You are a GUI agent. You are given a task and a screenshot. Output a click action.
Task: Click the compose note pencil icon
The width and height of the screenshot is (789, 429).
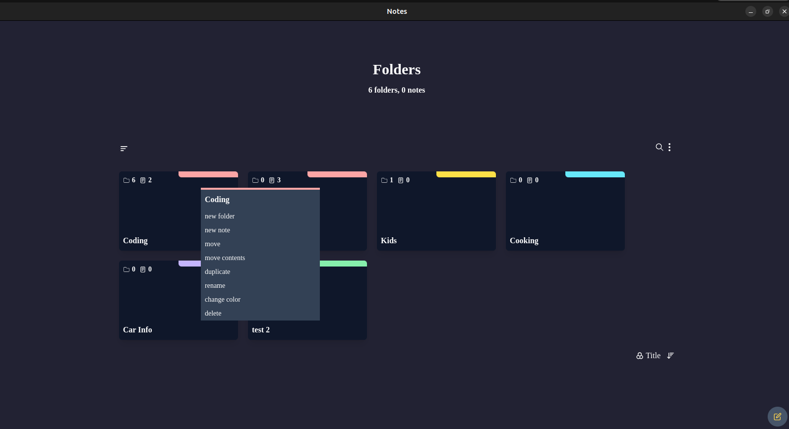[x=777, y=417]
